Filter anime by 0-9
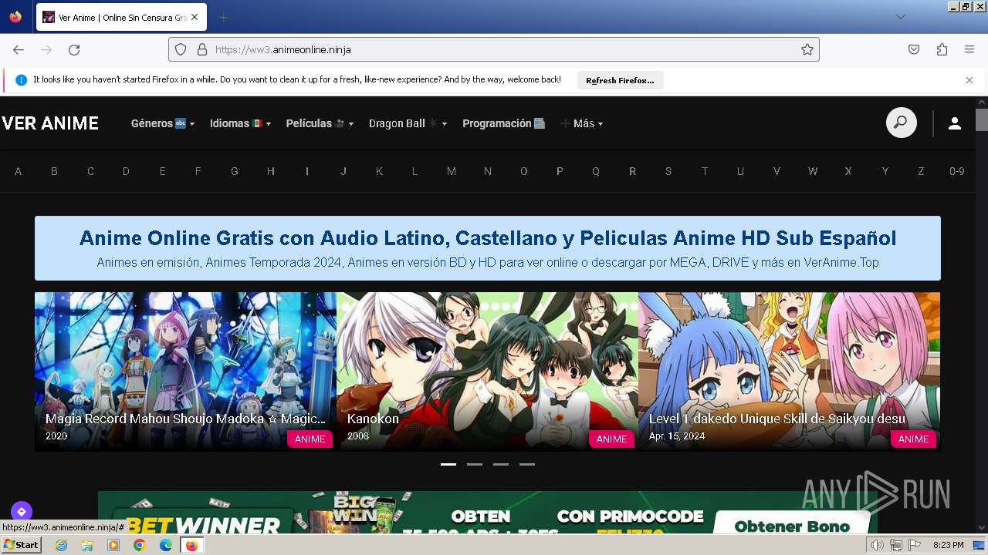The image size is (988, 555). pos(957,171)
